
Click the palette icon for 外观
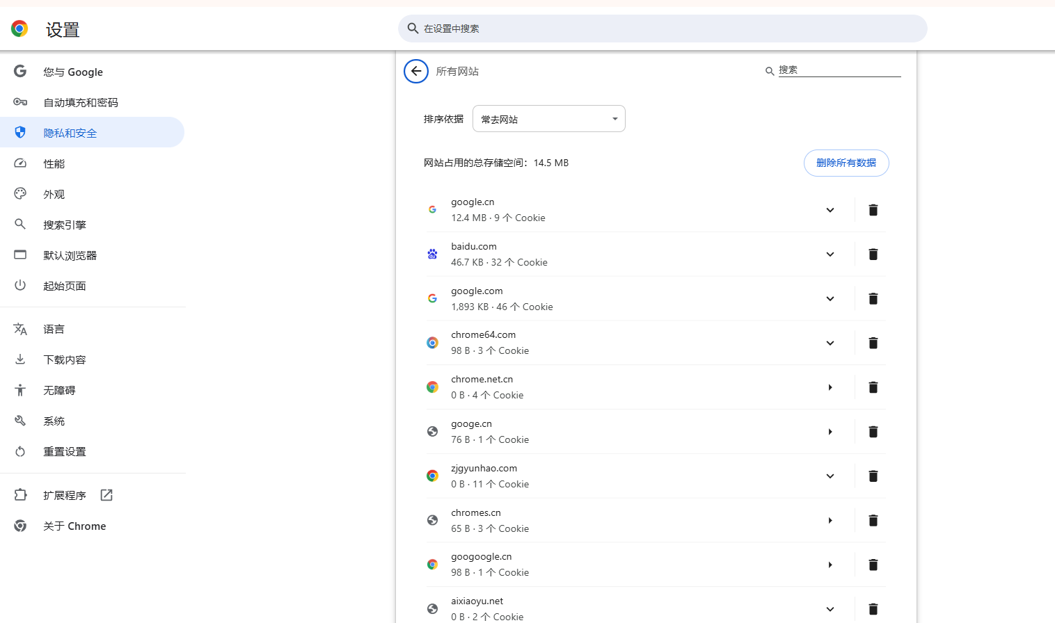[20, 194]
